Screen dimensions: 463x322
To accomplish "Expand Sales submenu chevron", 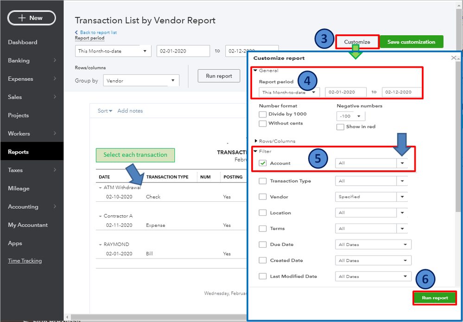I will click(x=55, y=97).
